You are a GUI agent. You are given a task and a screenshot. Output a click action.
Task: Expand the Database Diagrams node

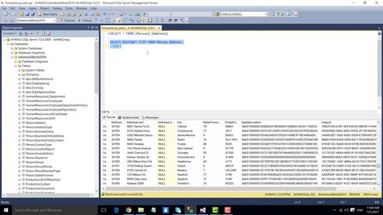[x=16, y=62]
